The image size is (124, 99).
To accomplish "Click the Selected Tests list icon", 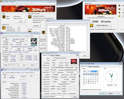I will pyautogui.click(x=4, y=28).
